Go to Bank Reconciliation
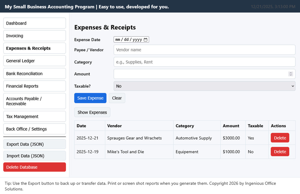 pyautogui.click(x=34, y=73)
